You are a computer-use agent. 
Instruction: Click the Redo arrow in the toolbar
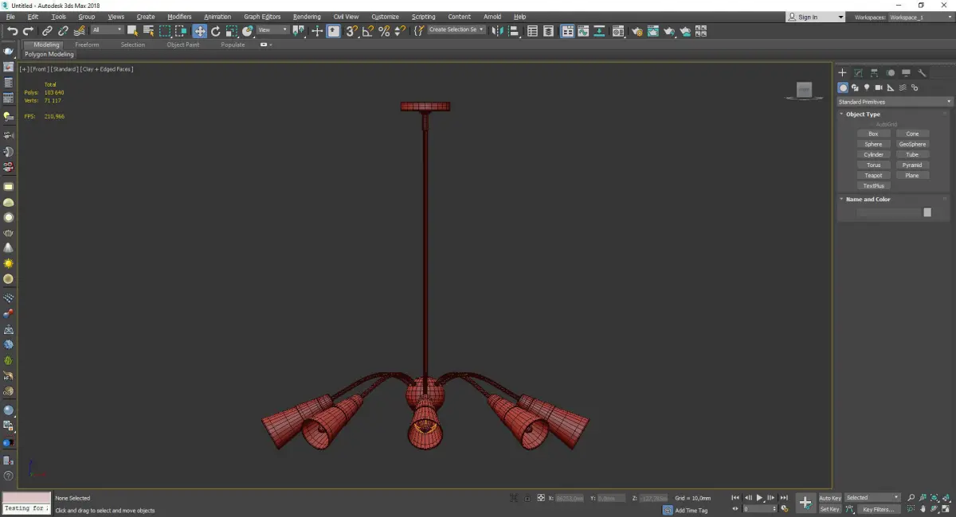[28, 31]
